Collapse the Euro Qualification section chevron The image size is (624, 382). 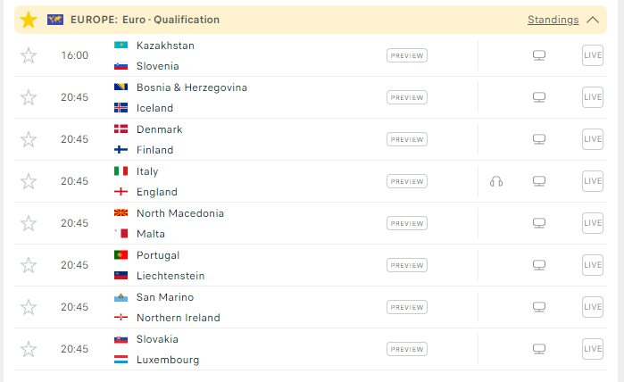coord(593,20)
